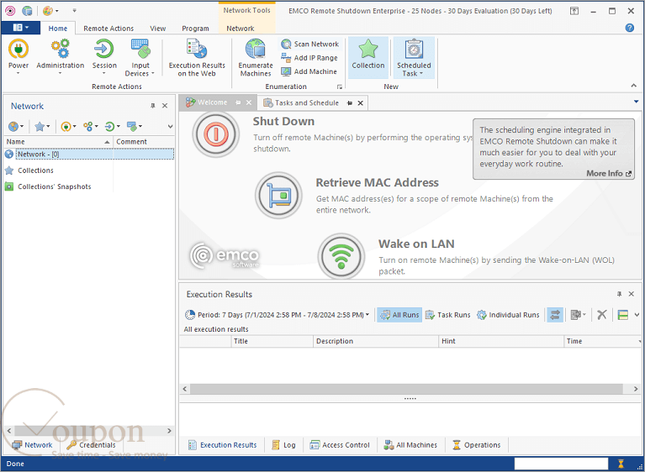Switch to the Remote Actions ribbon tab
This screenshot has height=472, width=645.
[108, 29]
